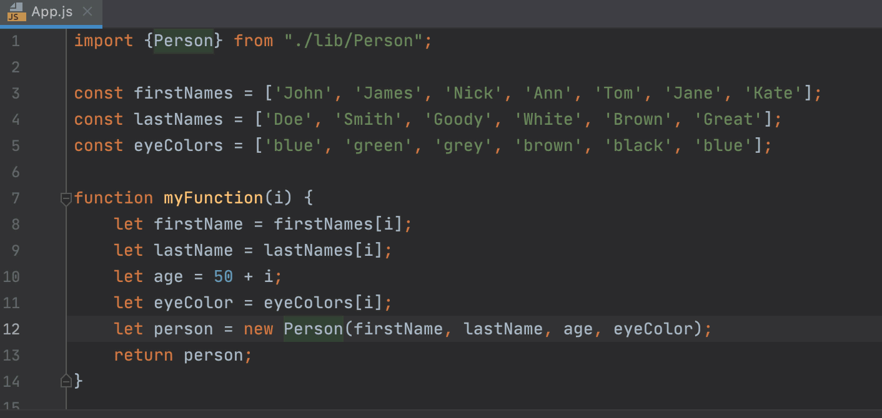This screenshot has width=882, height=418.
Task: Click the number 50 on line 10
Action: point(223,276)
